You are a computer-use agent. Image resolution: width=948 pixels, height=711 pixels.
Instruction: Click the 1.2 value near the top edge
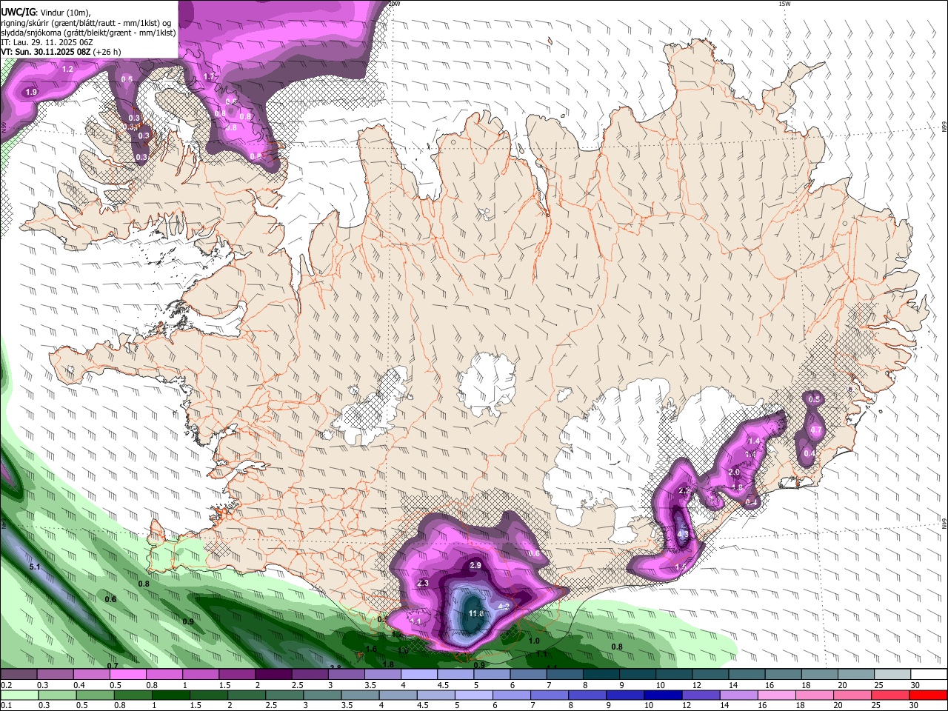67,69
